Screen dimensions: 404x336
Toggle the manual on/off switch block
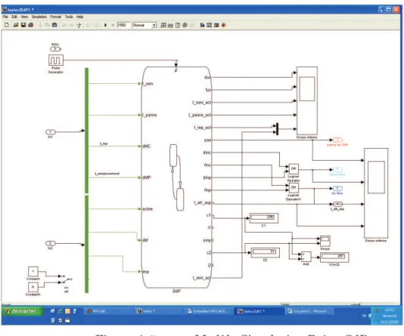click(67, 279)
